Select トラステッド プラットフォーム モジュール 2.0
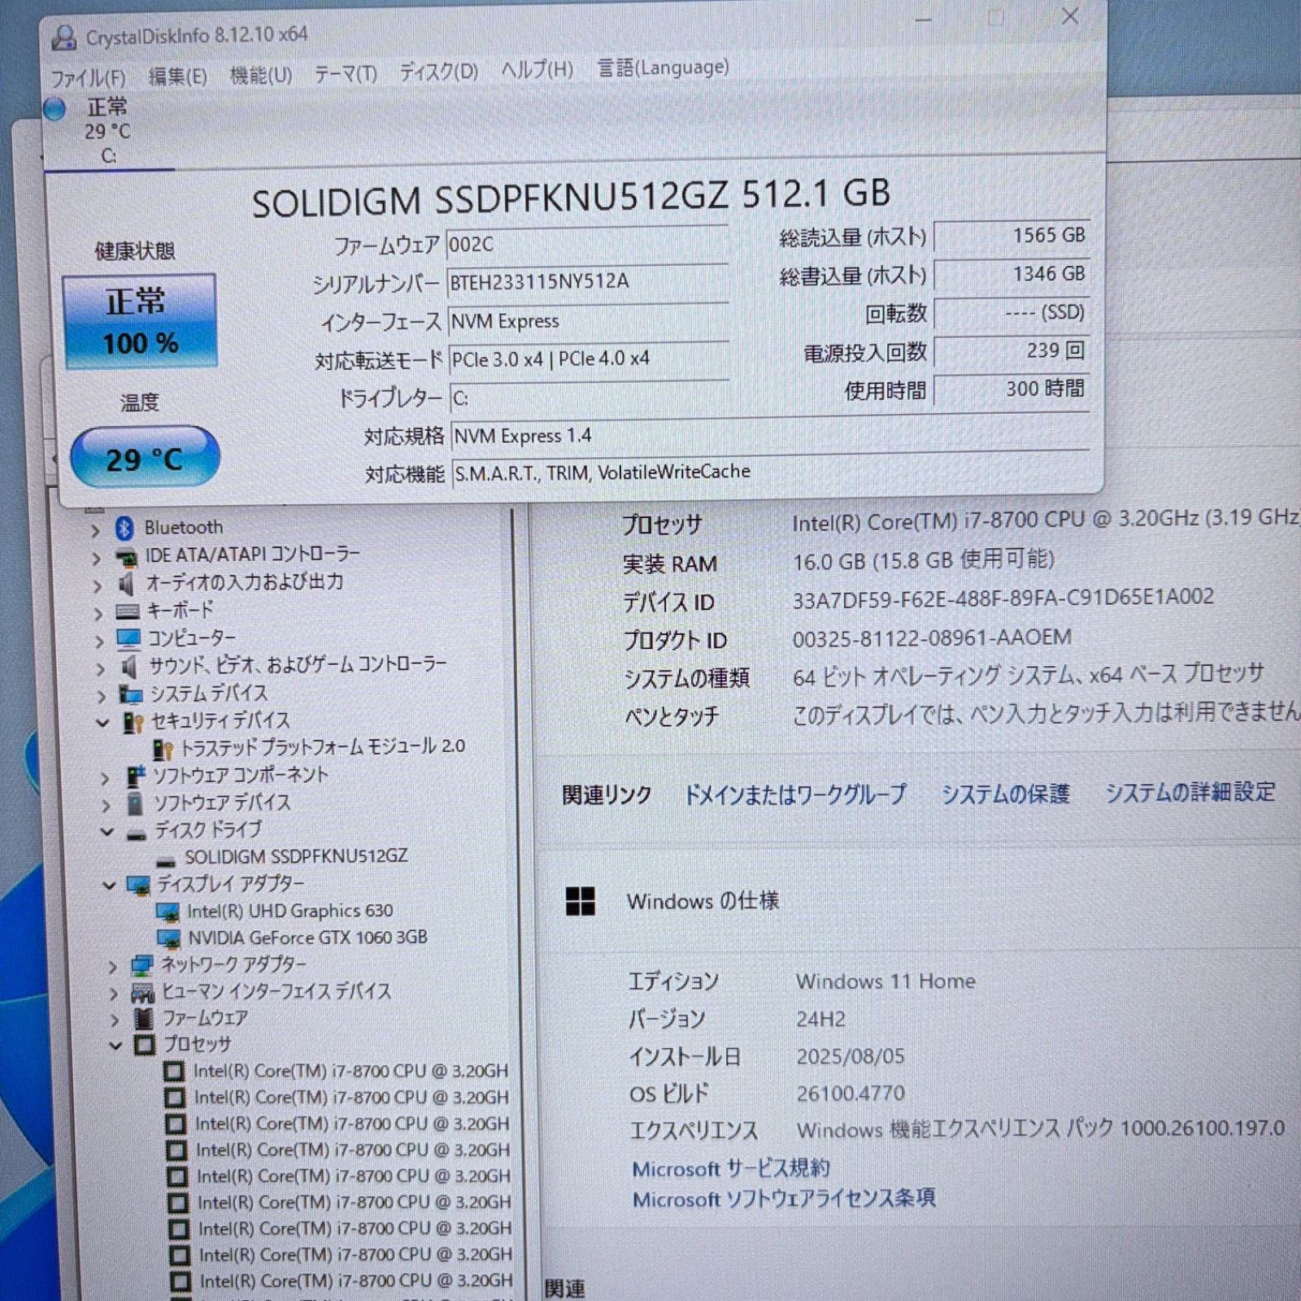The width and height of the screenshot is (1301, 1301). point(323,747)
